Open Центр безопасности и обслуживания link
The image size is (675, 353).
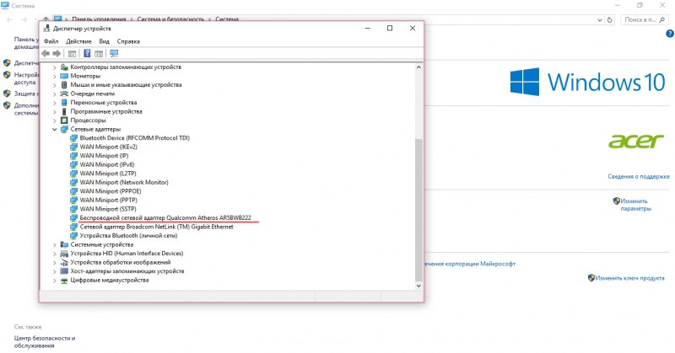(45, 342)
